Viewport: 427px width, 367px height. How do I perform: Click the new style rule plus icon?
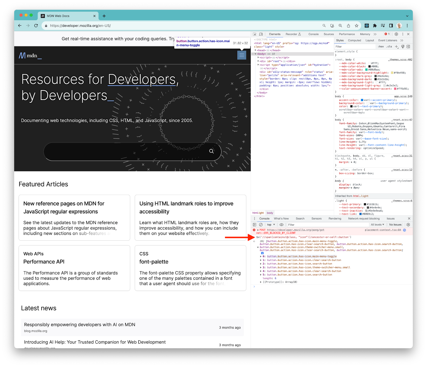pyautogui.click(x=397, y=47)
